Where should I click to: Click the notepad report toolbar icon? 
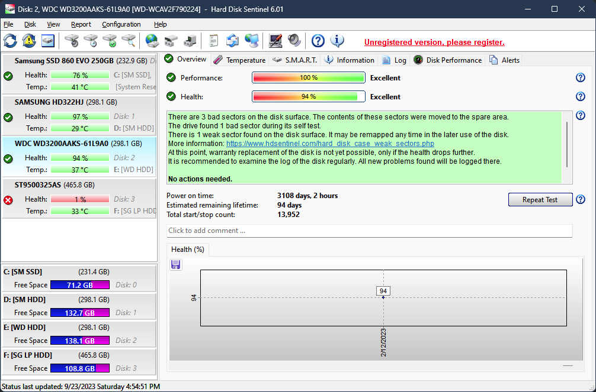(214, 41)
